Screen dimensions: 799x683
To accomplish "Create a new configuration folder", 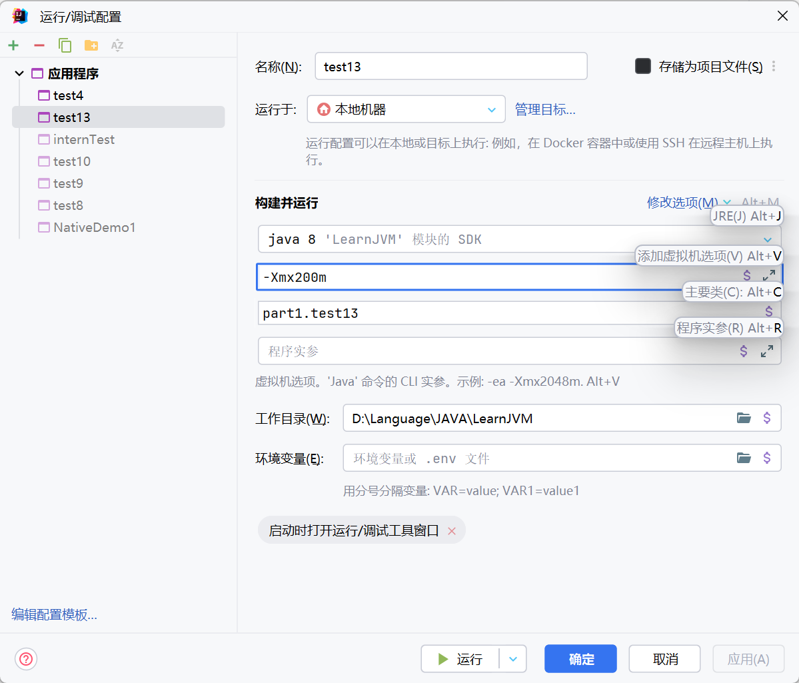I will (91, 45).
